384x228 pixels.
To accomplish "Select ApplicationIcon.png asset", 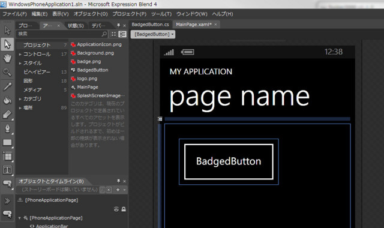I will [x=96, y=44].
